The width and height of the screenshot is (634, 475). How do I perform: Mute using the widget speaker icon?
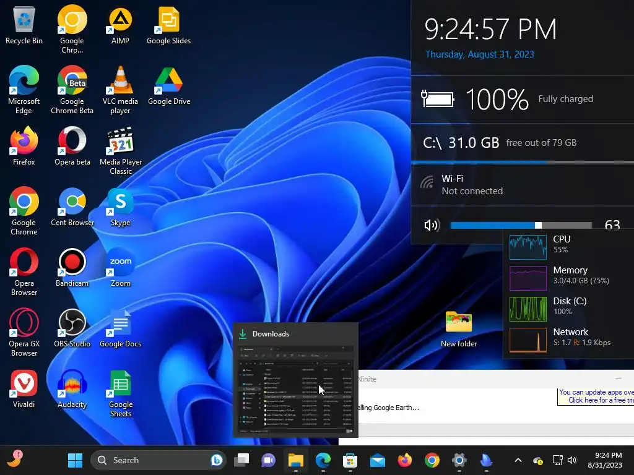[x=432, y=225]
